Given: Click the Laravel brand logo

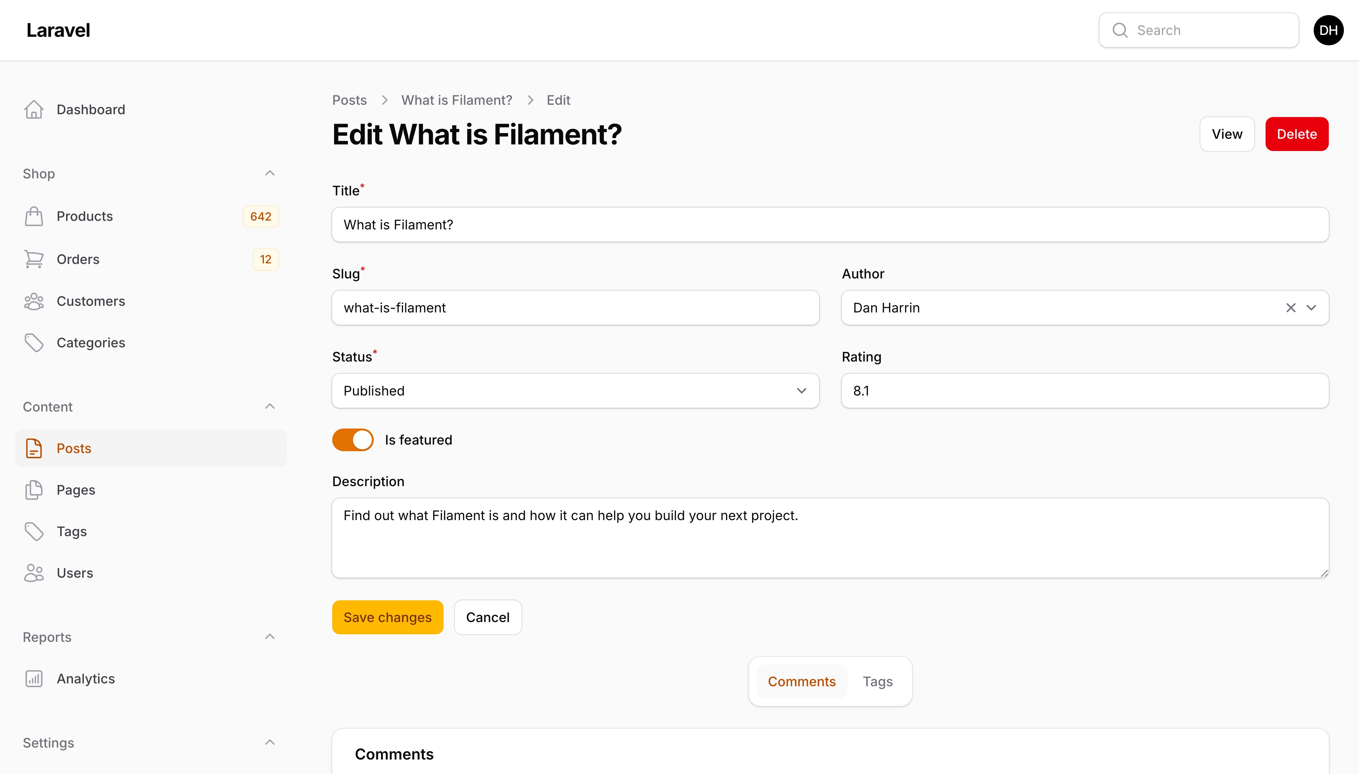Looking at the screenshot, I should (x=58, y=30).
